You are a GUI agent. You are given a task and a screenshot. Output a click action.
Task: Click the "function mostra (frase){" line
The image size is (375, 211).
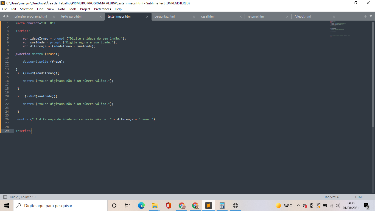[x=37, y=54]
